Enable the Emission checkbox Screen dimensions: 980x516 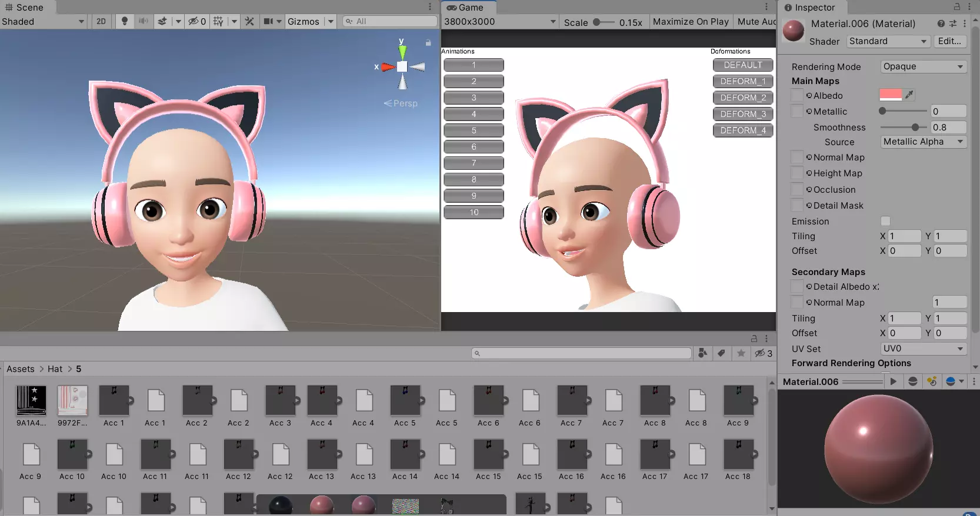point(885,221)
